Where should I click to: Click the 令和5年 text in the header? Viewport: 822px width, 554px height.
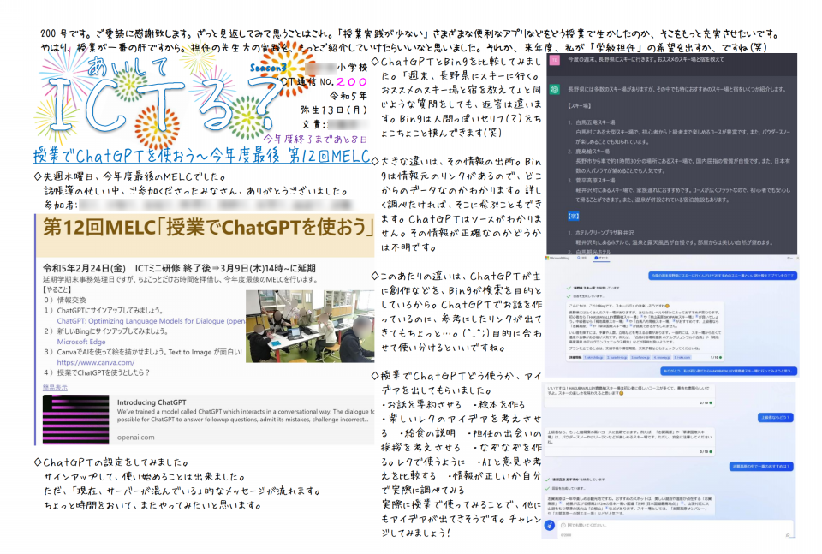pos(348,96)
